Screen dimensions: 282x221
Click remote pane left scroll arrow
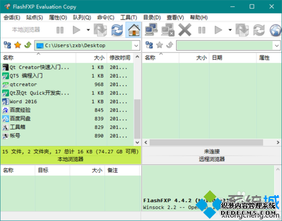146,142
